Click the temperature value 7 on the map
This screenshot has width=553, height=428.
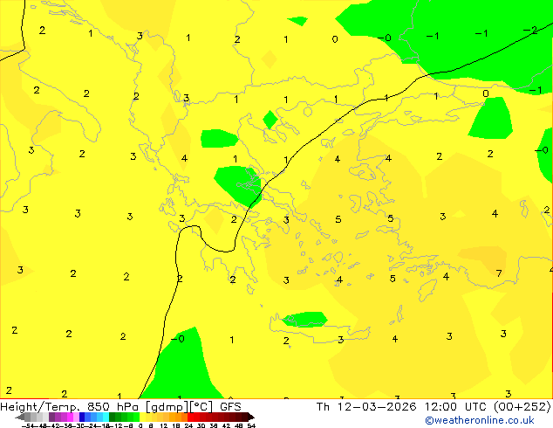pos(499,273)
